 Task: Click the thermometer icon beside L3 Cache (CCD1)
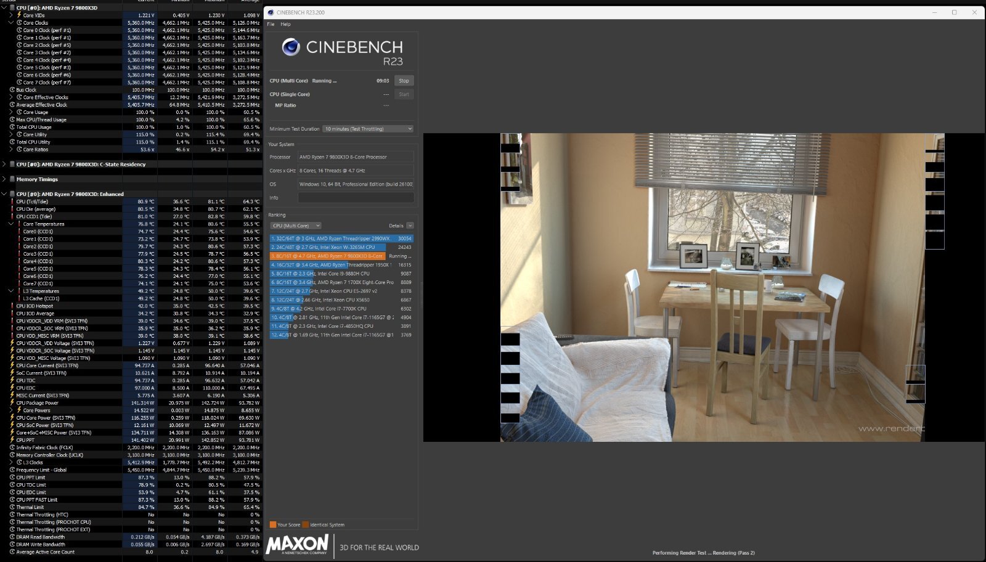coord(20,298)
